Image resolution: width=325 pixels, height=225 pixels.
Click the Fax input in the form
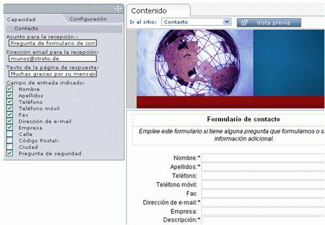[263, 194]
